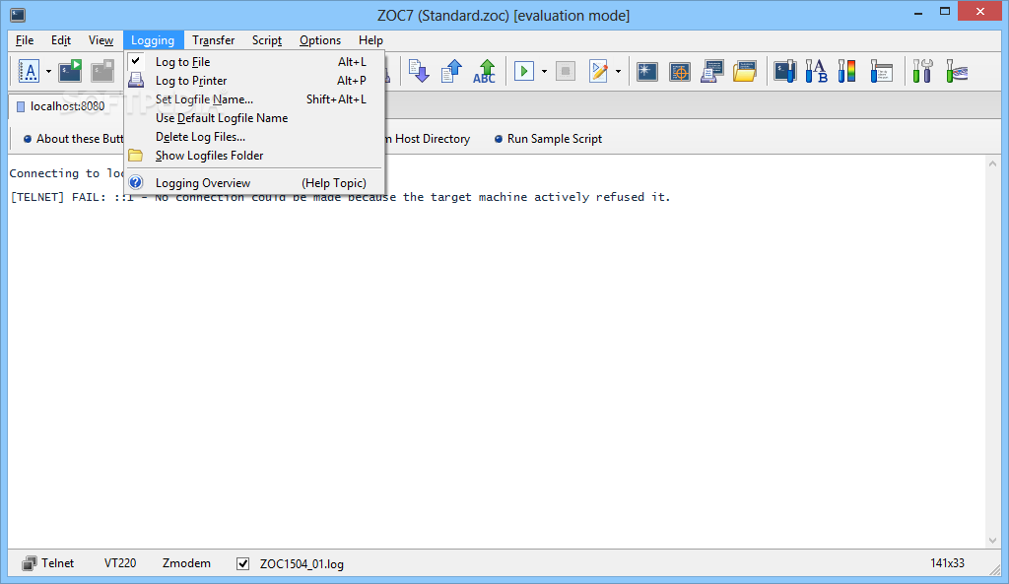This screenshot has width=1009, height=584.
Task: Click the yellow open folder toolbar icon
Action: pos(745,71)
